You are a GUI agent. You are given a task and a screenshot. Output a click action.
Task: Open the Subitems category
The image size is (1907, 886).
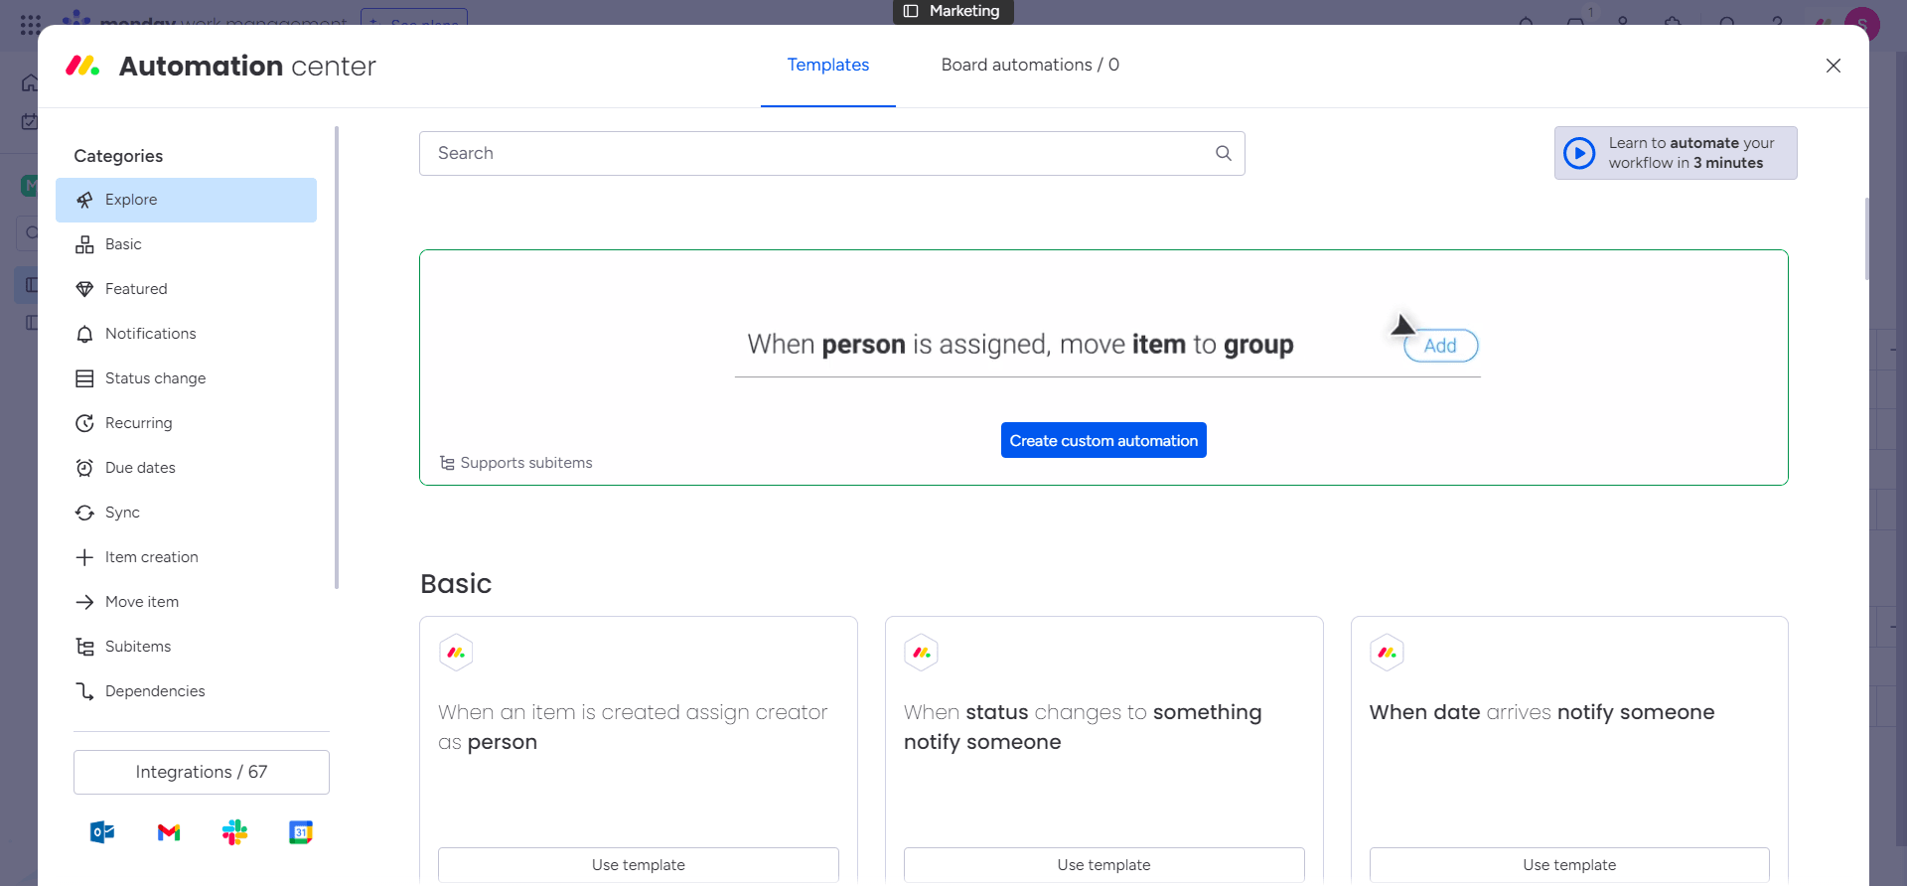tap(137, 647)
